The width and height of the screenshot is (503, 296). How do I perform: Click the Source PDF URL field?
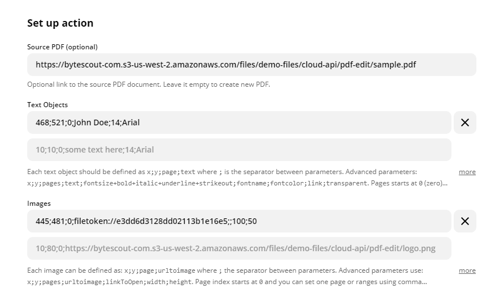(252, 65)
